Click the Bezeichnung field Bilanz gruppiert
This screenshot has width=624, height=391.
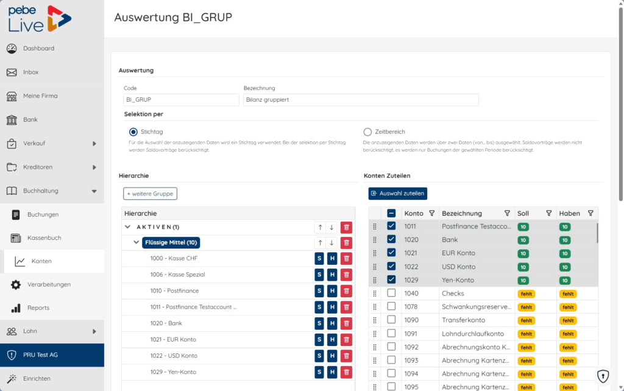tap(361, 100)
